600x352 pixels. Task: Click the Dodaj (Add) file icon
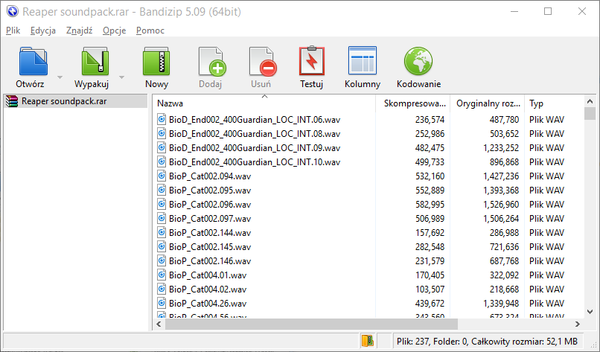211,61
